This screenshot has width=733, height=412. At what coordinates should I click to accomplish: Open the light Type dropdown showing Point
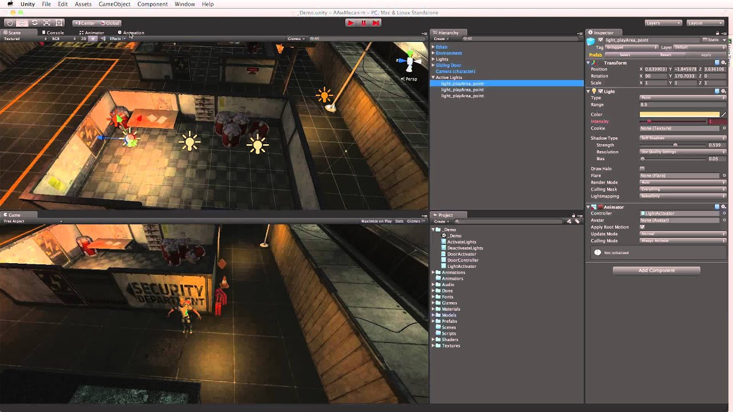(x=683, y=97)
